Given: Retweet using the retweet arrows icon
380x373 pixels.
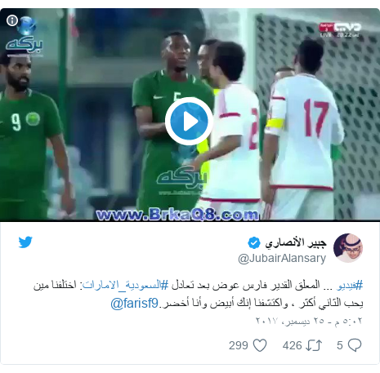Looking at the screenshot, I should click(x=314, y=345).
